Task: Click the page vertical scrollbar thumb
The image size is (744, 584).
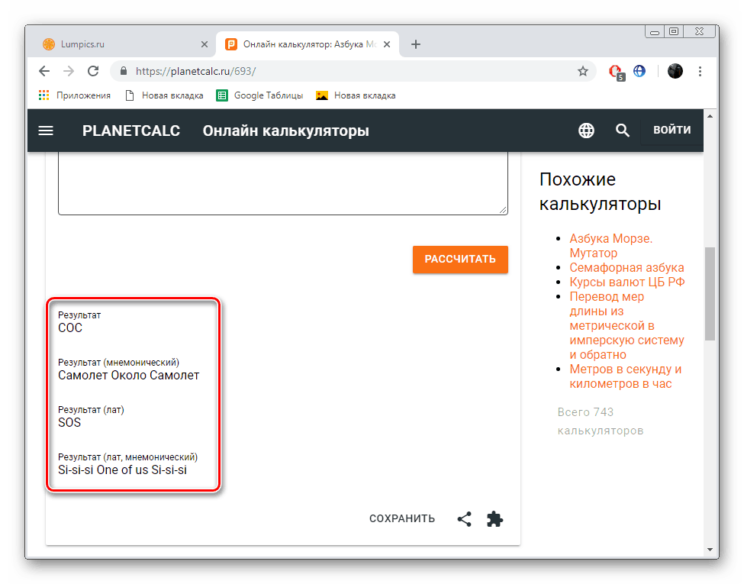Action: [710, 293]
